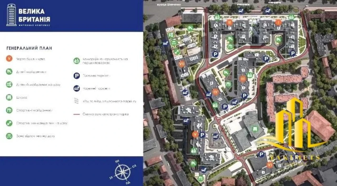
Task: Click the parking entry/exit arrows legend icon
Action: click(77, 101)
